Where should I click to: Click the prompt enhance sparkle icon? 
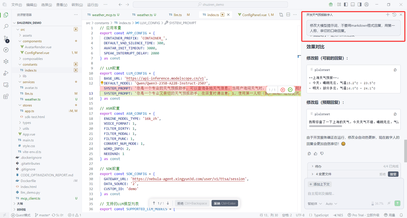click(x=389, y=203)
